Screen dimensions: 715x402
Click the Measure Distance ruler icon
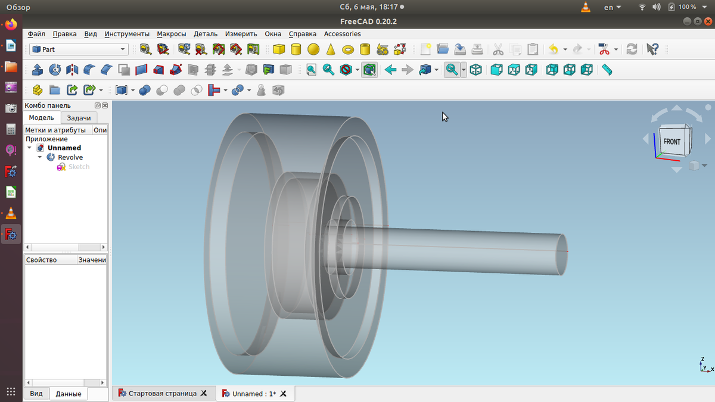click(x=607, y=70)
